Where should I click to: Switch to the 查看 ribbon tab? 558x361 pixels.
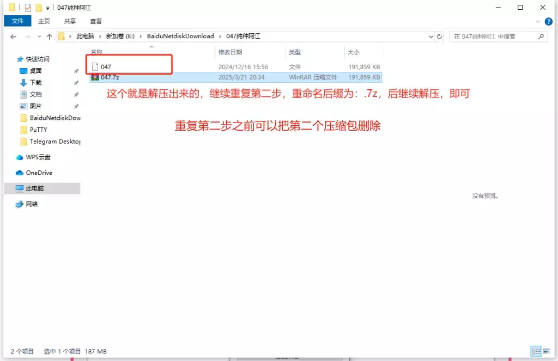pos(95,21)
